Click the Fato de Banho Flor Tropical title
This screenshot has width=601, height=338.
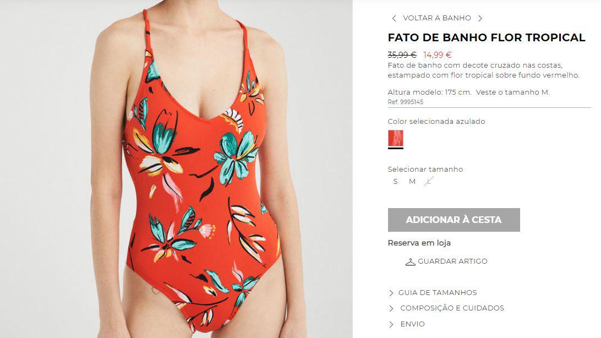click(x=487, y=37)
